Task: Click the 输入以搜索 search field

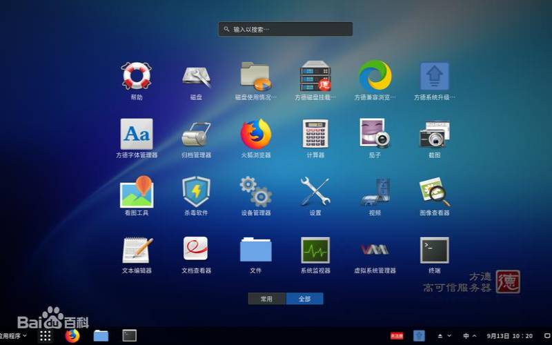Action: pos(286,29)
